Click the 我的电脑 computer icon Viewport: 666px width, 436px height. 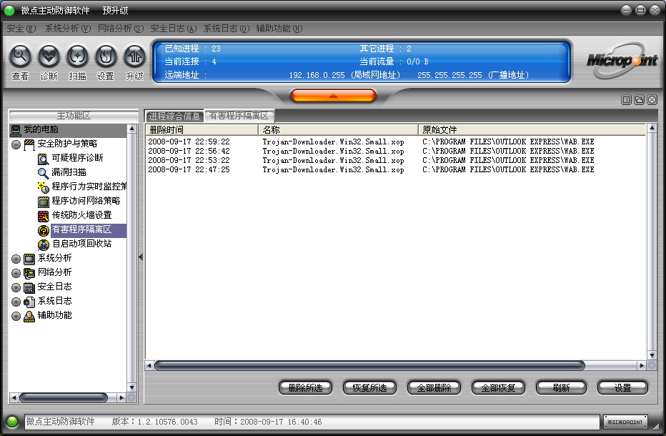point(16,129)
